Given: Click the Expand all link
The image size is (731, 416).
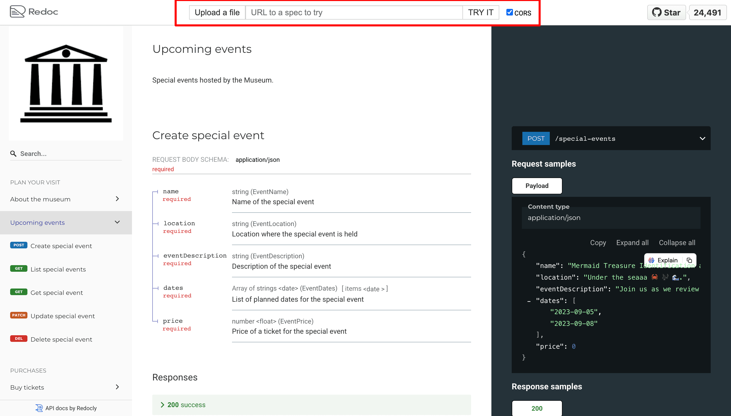Looking at the screenshot, I should (632, 243).
